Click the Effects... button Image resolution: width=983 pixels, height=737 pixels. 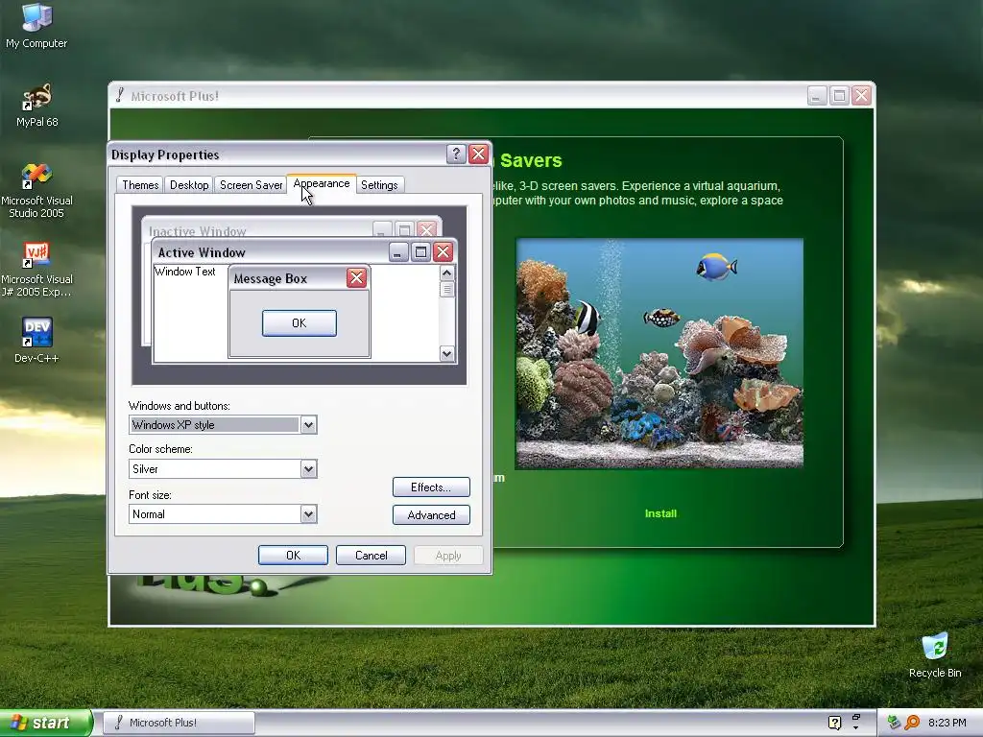click(431, 487)
